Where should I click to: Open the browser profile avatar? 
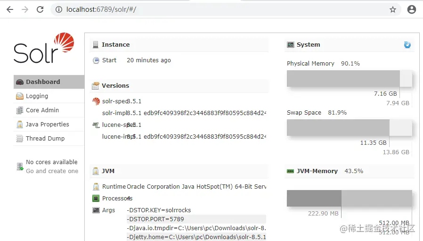point(412,9)
